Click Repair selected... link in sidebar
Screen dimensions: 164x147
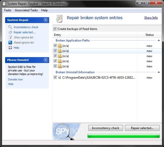pos(24,32)
